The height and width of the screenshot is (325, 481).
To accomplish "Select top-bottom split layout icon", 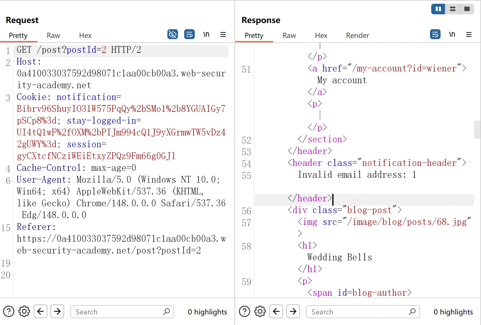I will tap(453, 9).
